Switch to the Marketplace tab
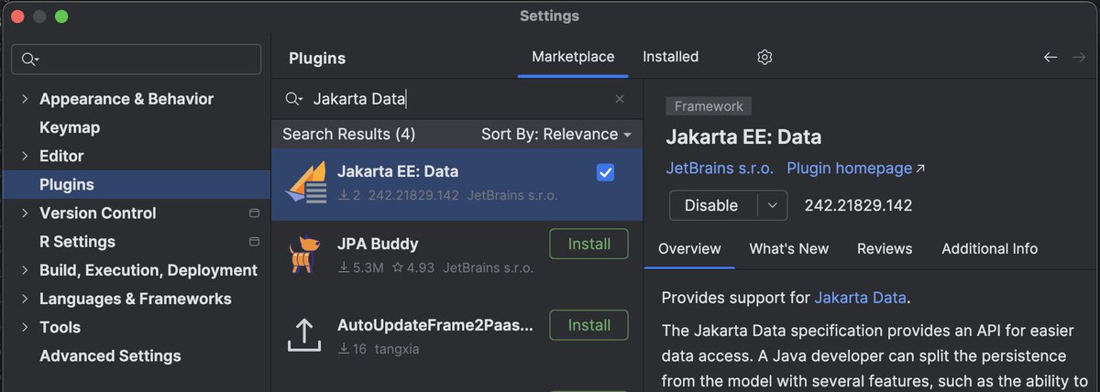The image size is (1100, 392). click(x=573, y=57)
